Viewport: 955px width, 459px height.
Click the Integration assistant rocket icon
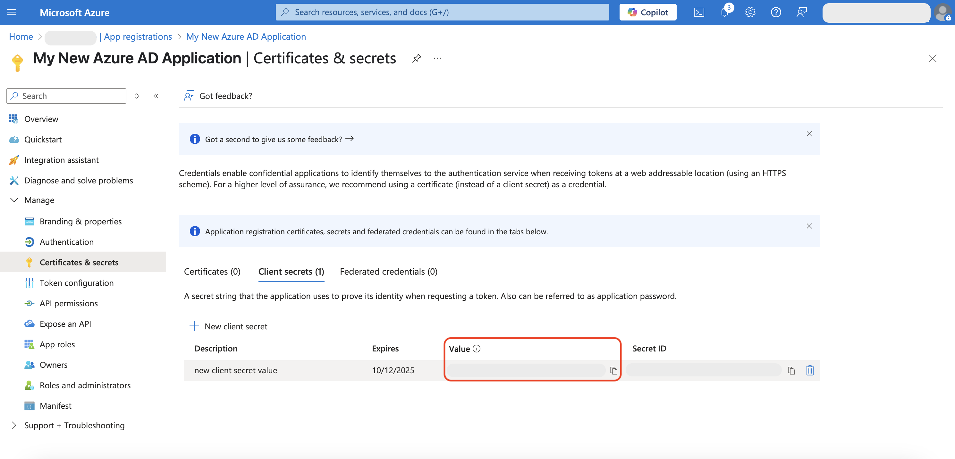click(14, 160)
